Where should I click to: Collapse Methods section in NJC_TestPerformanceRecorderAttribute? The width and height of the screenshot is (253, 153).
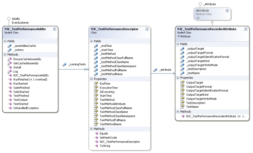[178, 111]
